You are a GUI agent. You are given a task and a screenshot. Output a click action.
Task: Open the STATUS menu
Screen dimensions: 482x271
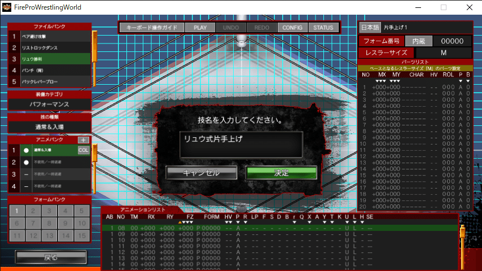323,27
